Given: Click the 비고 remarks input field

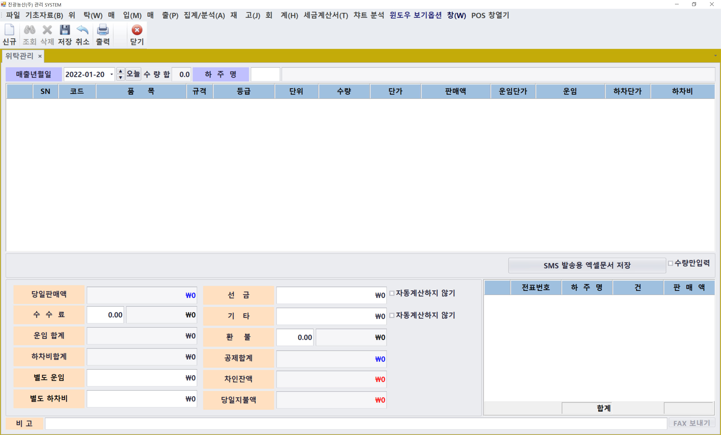Looking at the screenshot, I should tap(355, 423).
